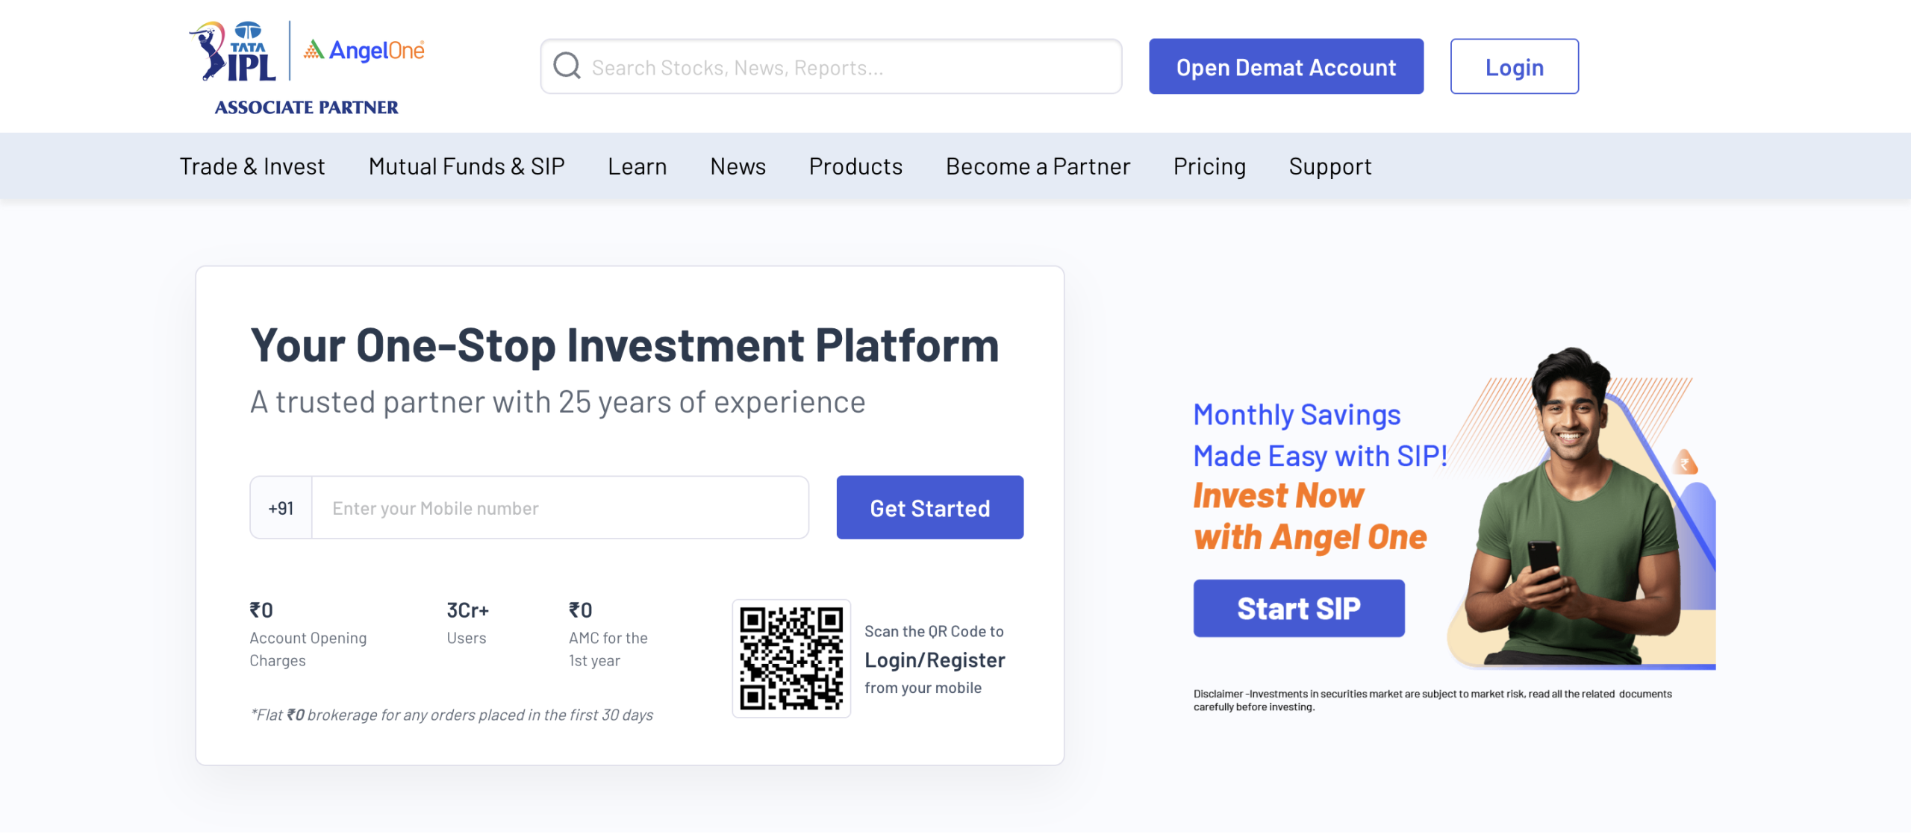Click the Open Demat Account button
Viewport: 1911px width, 837px height.
1286,66
